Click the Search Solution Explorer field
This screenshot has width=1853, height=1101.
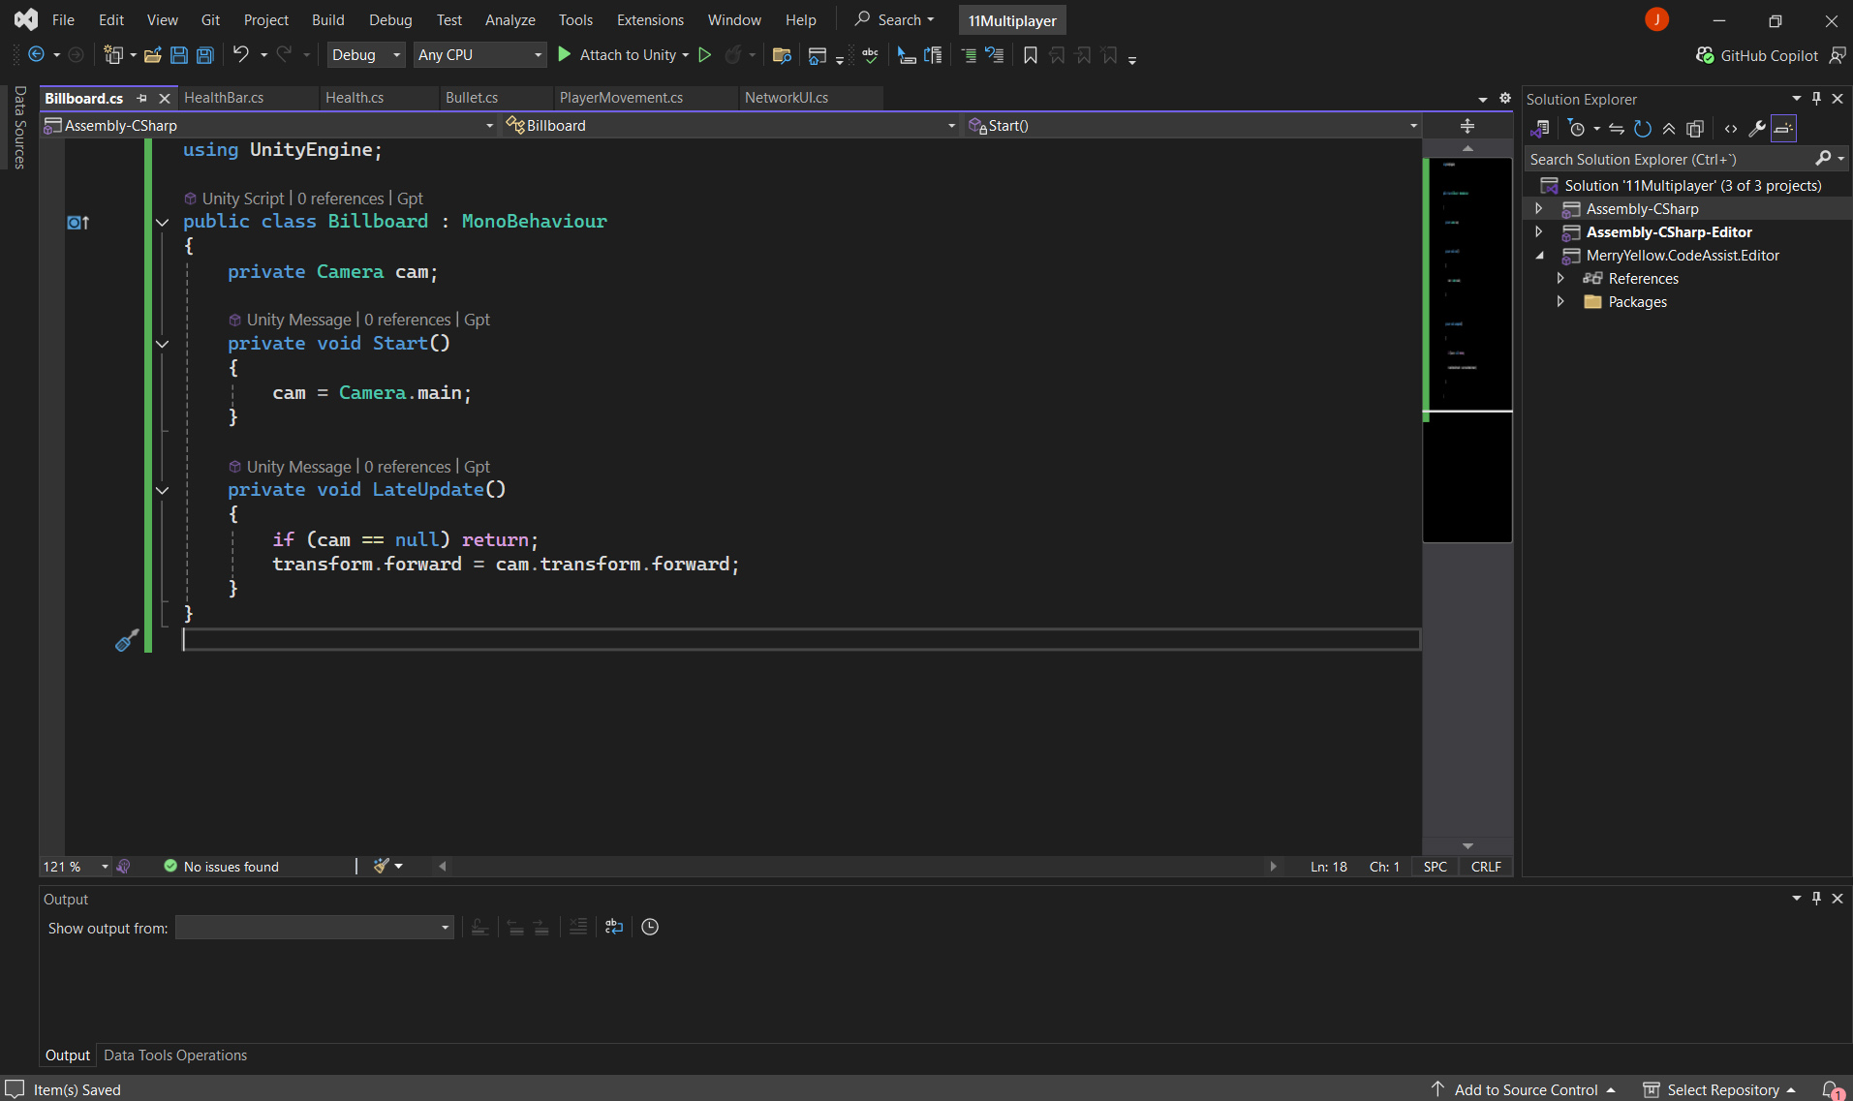pos(1670,159)
